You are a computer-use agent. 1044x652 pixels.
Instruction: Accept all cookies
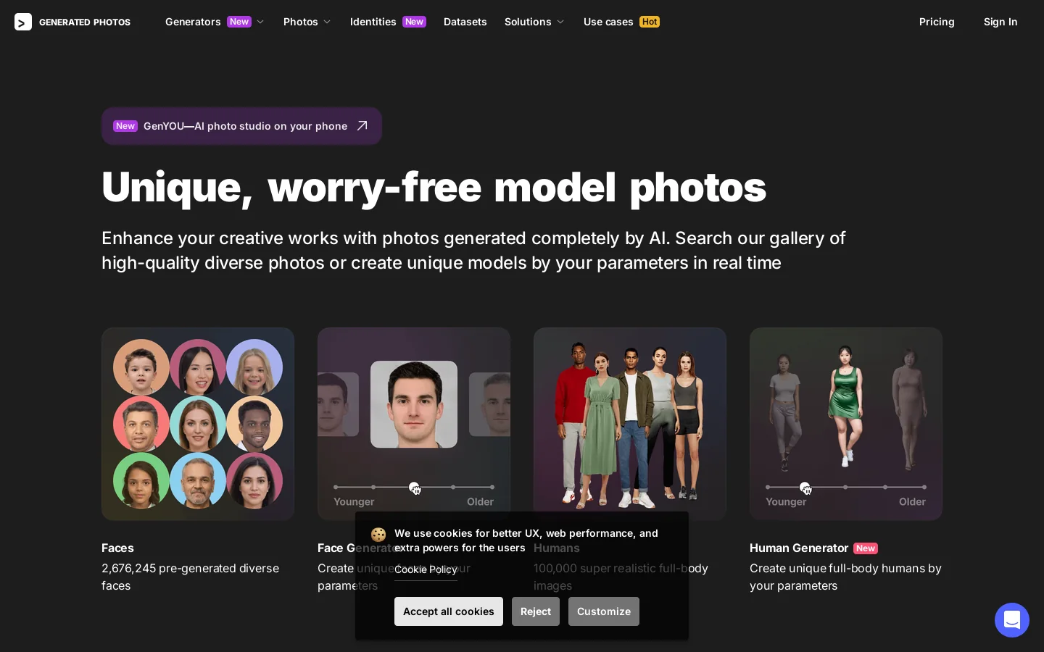449,611
